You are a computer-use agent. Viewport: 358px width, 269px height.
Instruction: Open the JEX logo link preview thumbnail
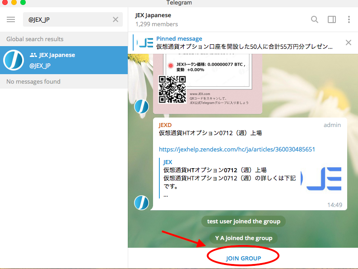321,179
